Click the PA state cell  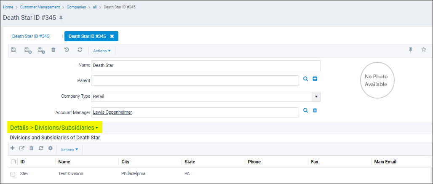point(187,174)
